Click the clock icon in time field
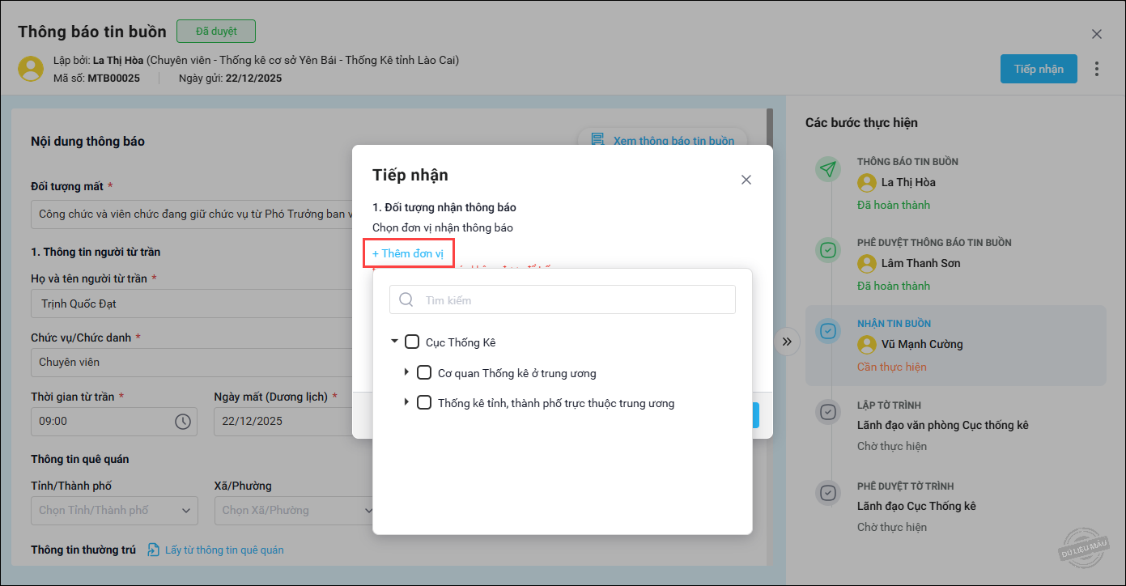Viewport: 1126px width, 586px height. click(183, 421)
